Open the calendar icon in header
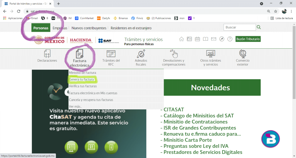Viewport: 296px width, 158px height. pos(197,39)
